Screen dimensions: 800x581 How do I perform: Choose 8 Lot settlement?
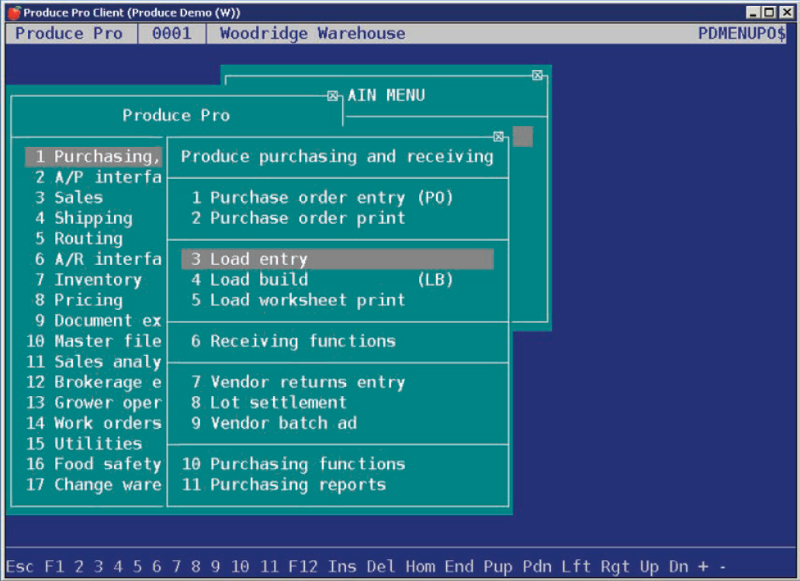tap(269, 402)
